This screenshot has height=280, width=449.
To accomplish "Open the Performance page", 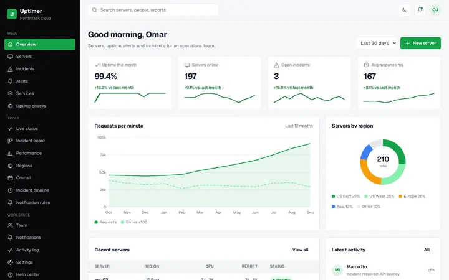I will point(40,153).
